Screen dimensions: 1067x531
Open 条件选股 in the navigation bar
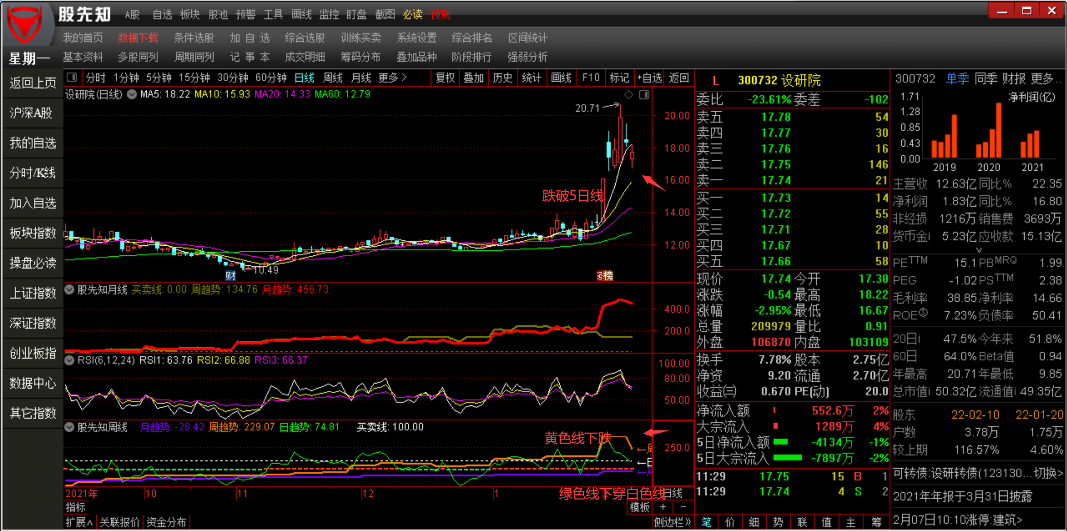pos(194,38)
